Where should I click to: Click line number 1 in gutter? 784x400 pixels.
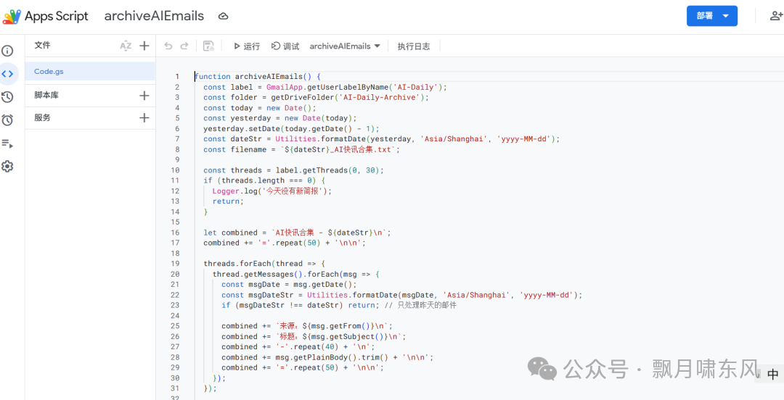click(176, 76)
